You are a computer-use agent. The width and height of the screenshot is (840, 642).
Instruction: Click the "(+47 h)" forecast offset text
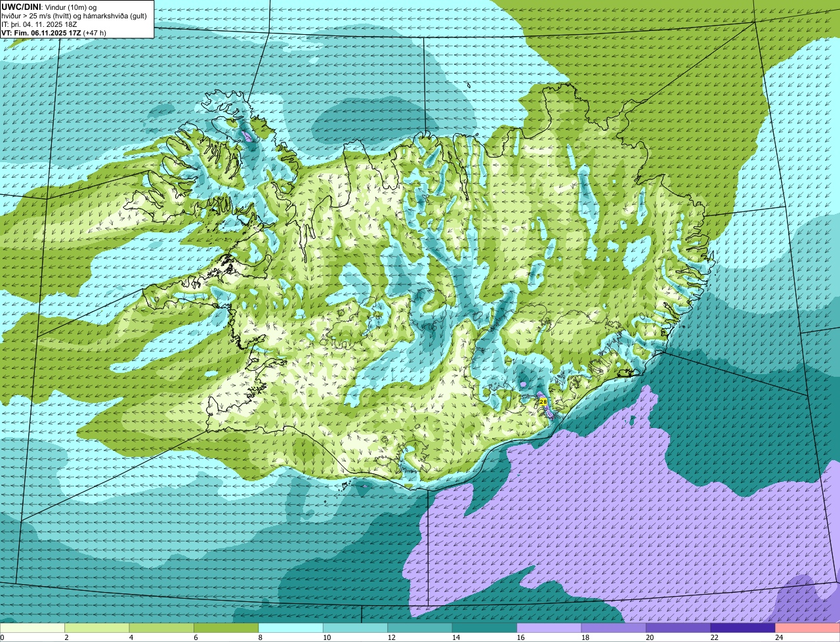[95, 33]
